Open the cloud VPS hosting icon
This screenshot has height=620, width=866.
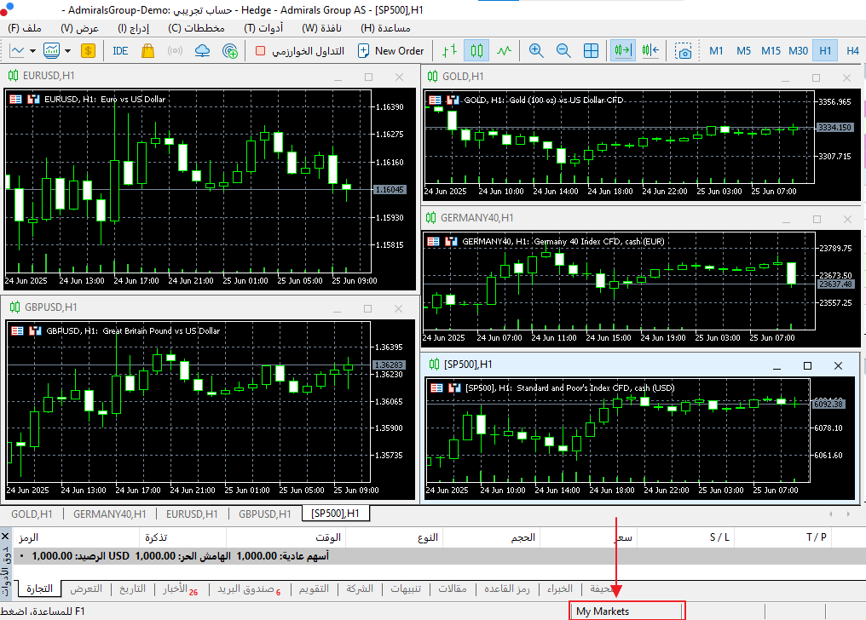203,51
